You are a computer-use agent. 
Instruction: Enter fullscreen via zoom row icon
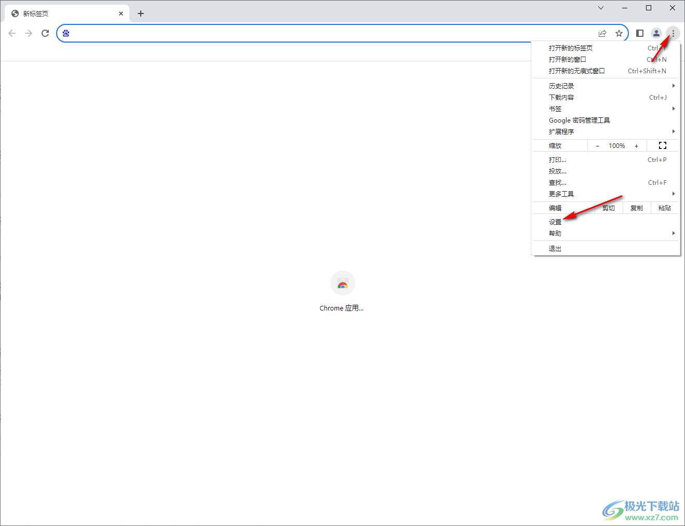[x=663, y=146]
